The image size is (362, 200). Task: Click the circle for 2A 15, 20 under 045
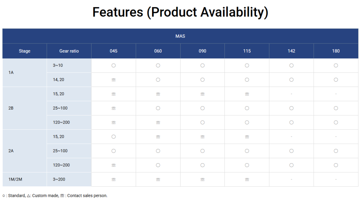coord(113,136)
